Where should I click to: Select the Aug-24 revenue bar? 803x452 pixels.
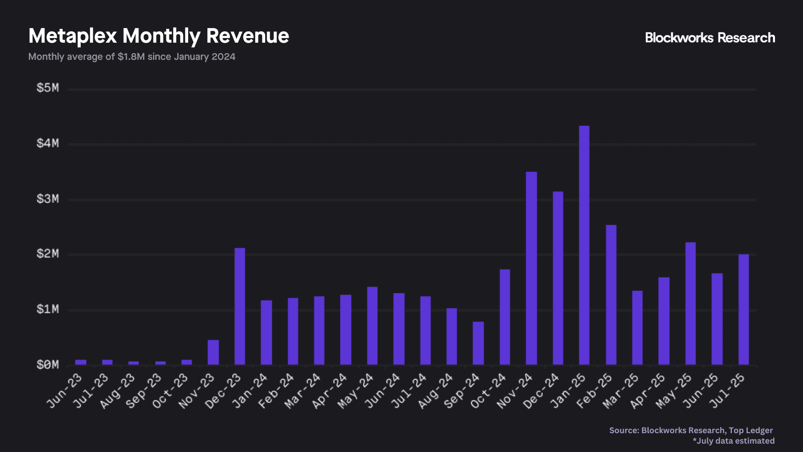452,336
